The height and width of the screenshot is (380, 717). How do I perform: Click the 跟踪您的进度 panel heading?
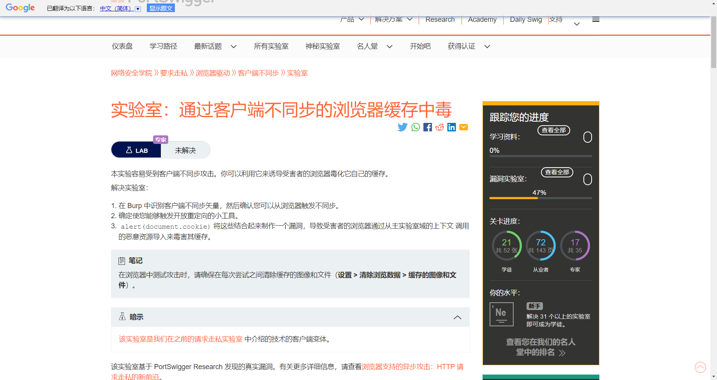point(519,117)
